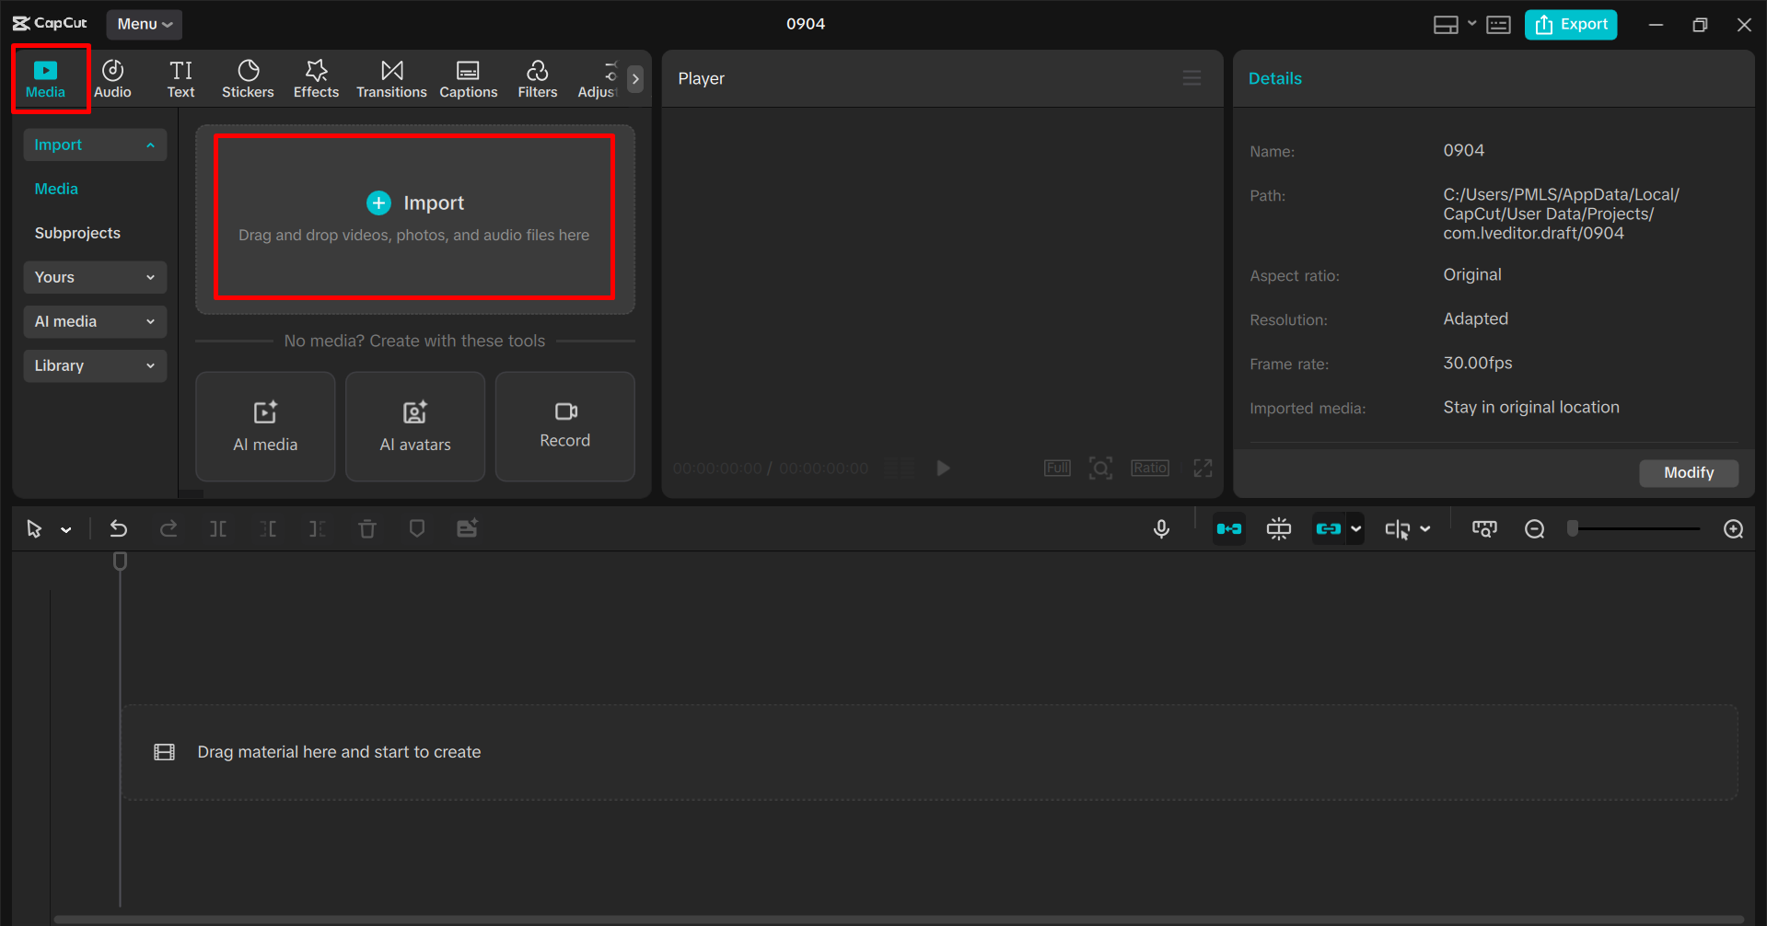1767x926 pixels.
Task: Click the timeline playhead marker
Action: [120, 561]
